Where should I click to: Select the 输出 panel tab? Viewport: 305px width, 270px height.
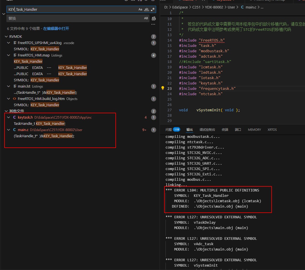[x=190, y=129]
